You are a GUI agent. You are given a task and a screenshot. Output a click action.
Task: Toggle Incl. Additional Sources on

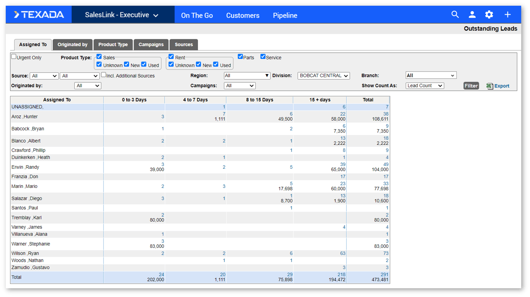(x=103, y=75)
